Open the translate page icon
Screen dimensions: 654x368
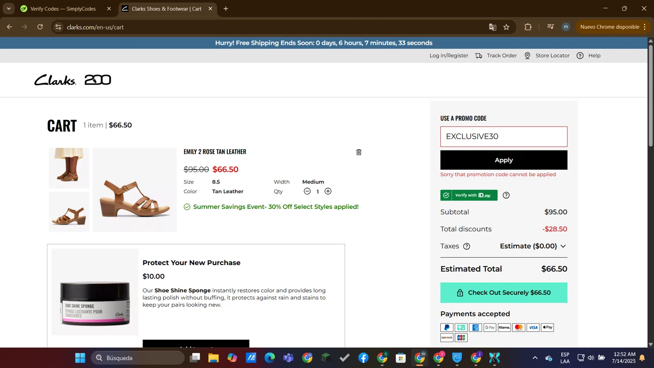coord(493,27)
